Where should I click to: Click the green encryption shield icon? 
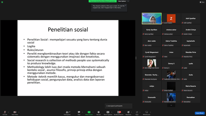[2, 2]
